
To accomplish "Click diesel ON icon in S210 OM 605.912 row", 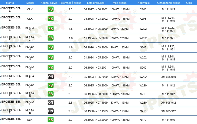I will pyautogui.click(x=50, y=111).
